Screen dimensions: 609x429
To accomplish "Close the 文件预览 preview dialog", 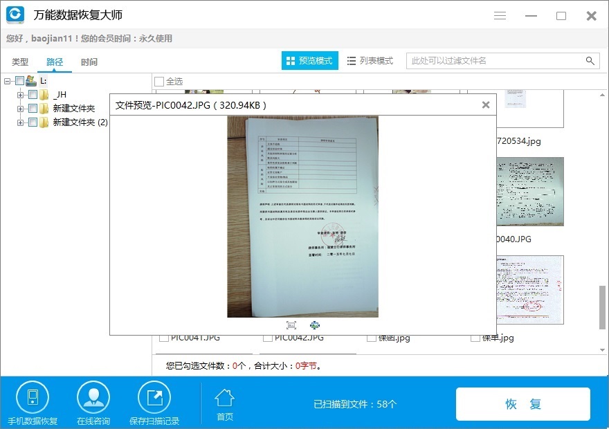I will click(x=486, y=104).
